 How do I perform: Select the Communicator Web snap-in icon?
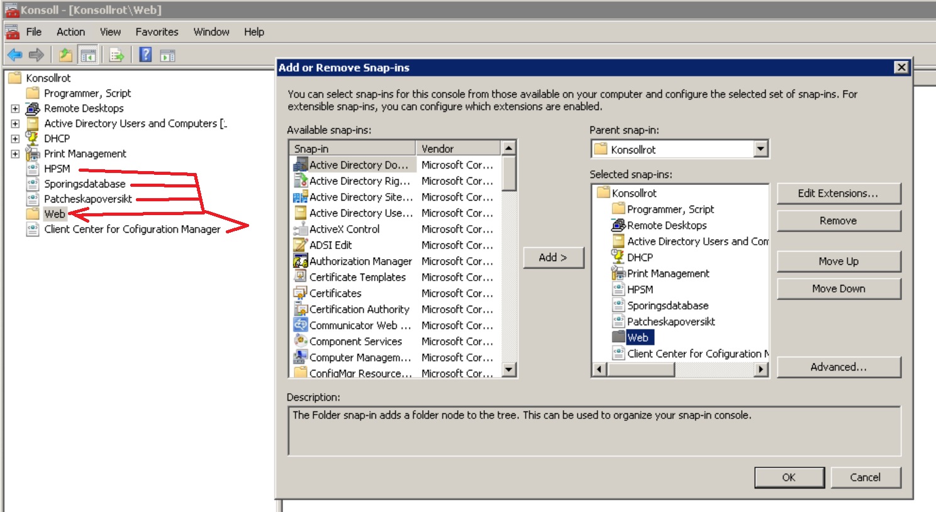click(x=301, y=325)
